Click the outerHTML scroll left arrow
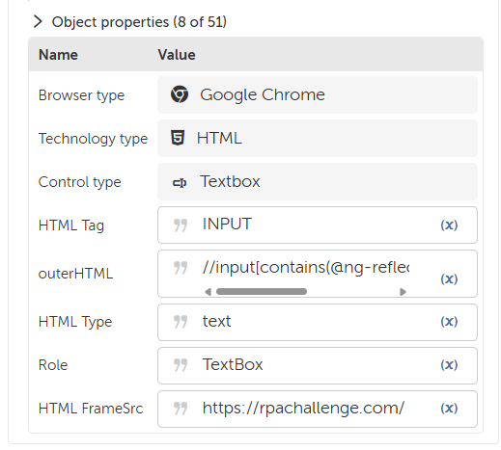The image size is (501, 450). click(208, 292)
